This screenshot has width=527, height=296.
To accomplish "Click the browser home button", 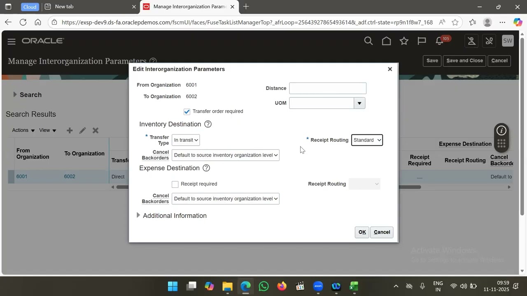I will click(x=38, y=22).
